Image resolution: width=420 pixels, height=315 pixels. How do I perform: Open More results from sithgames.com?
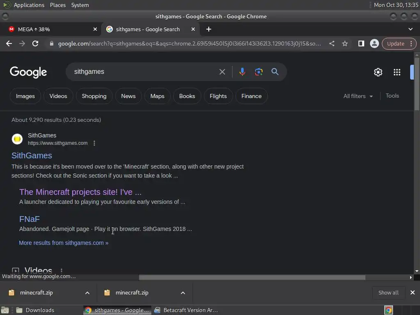point(64,243)
